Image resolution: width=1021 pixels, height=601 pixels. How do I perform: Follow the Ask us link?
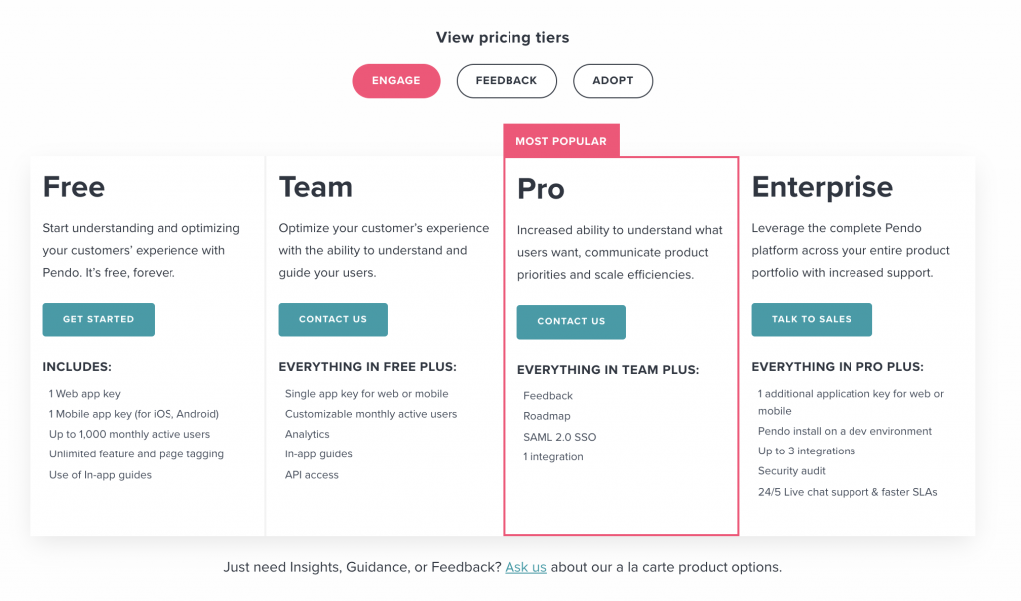tap(525, 567)
